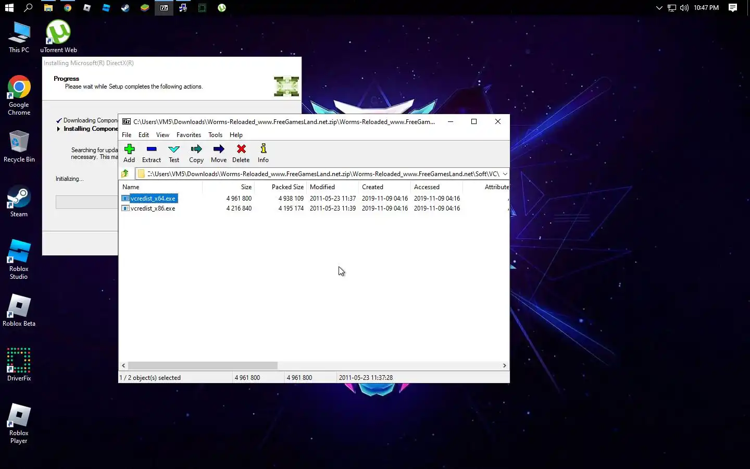Open the Help menu
This screenshot has width=750, height=469.
tap(236, 134)
